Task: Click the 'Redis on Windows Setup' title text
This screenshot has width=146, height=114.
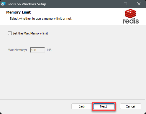Action: point(27,4)
